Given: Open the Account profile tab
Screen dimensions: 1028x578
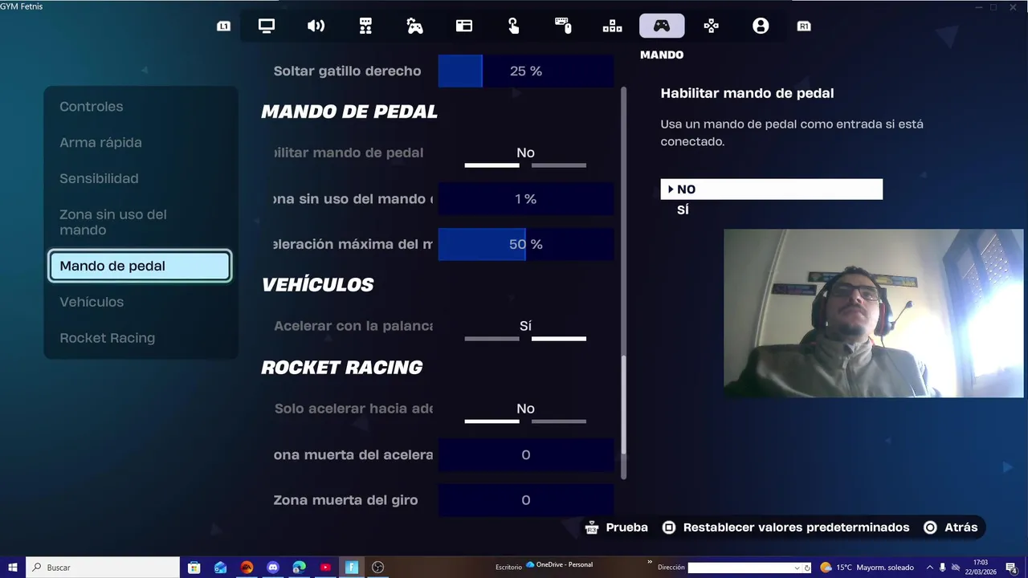Looking at the screenshot, I should pyautogui.click(x=761, y=26).
